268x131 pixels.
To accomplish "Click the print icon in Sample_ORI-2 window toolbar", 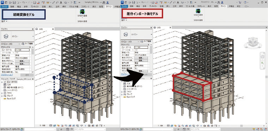I will [x=35, y=2].
